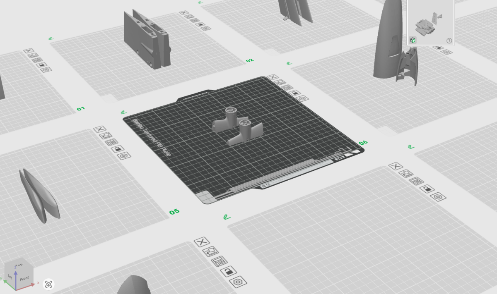Toggle the lock on plate 01
This screenshot has width=497, height=294.
click(x=41, y=65)
